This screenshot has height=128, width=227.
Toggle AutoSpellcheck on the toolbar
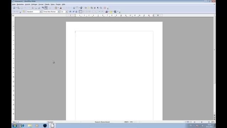click(x=46, y=8)
